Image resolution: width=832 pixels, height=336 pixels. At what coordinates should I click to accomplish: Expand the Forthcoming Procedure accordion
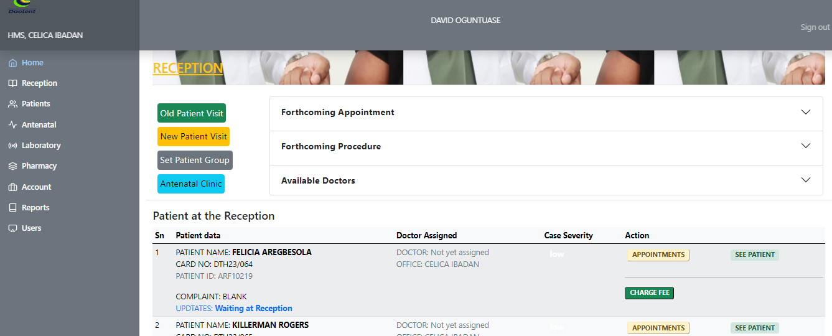point(546,147)
